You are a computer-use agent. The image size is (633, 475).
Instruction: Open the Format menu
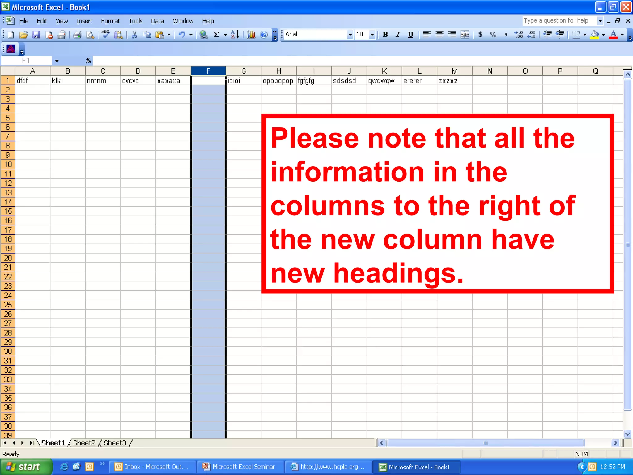(x=110, y=21)
